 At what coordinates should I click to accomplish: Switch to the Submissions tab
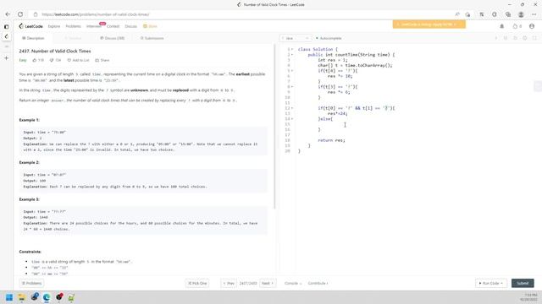click(152, 38)
